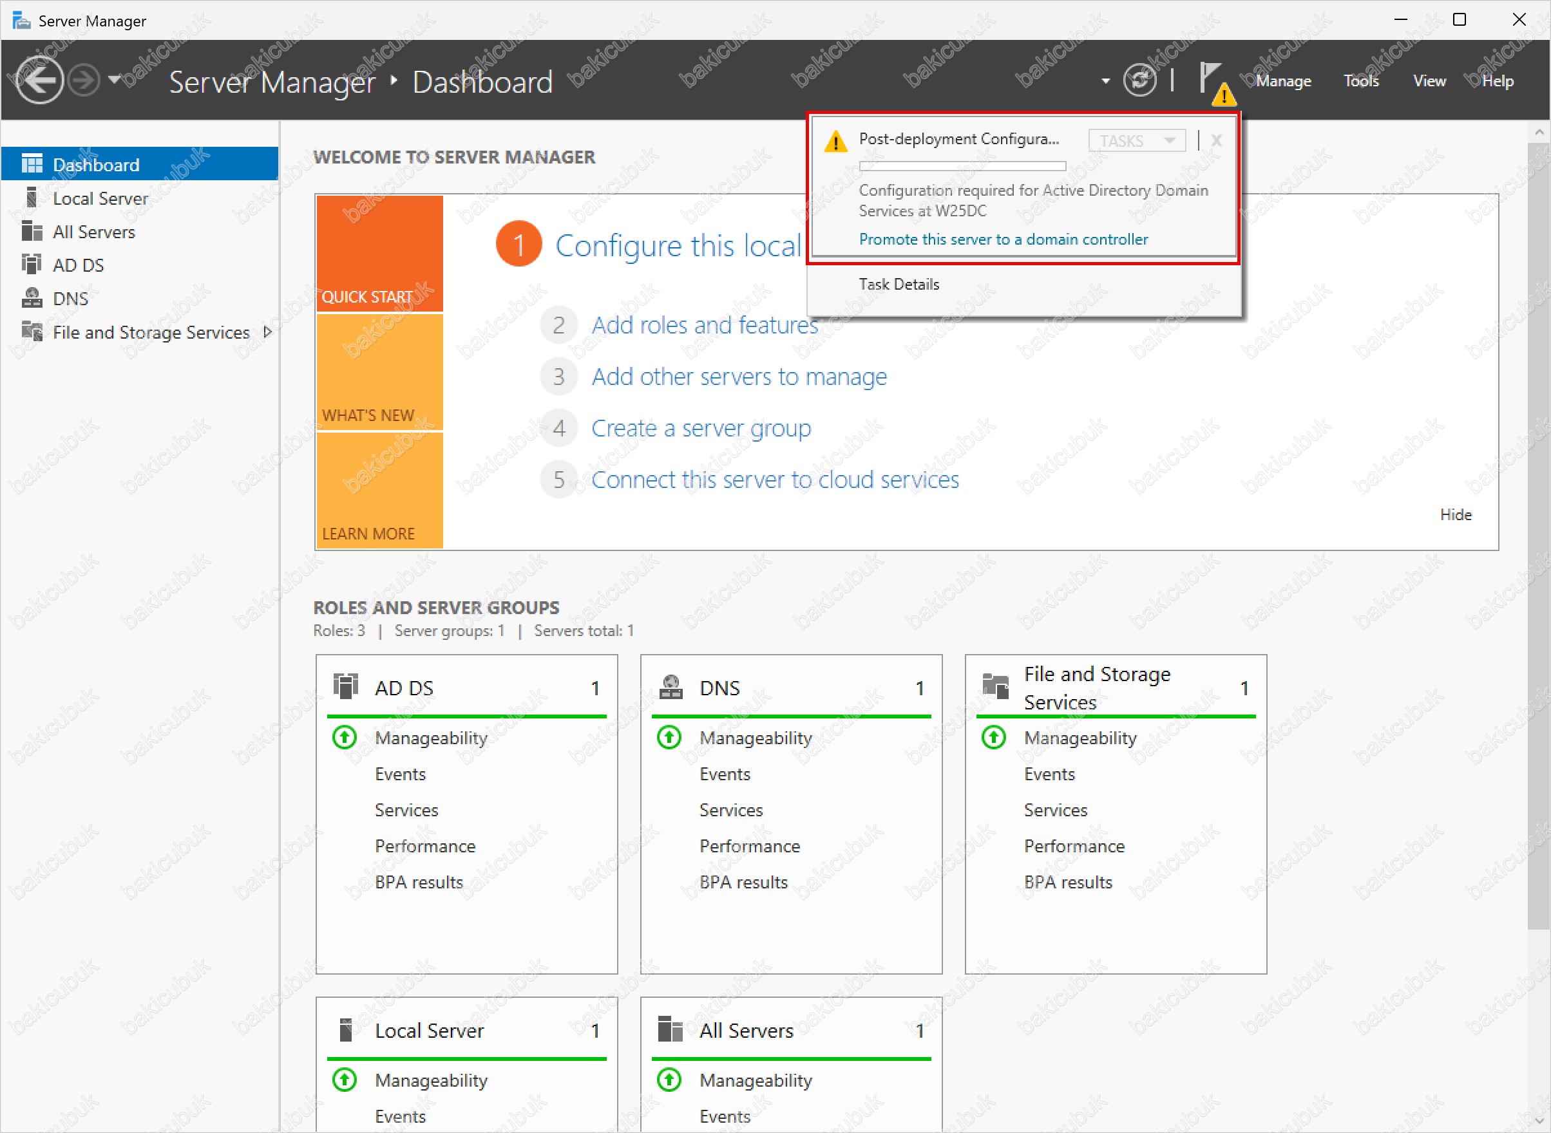Image resolution: width=1551 pixels, height=1133 pixels.
Task: Open Task Details in the notification panel
Action: (x=899, y=284)
